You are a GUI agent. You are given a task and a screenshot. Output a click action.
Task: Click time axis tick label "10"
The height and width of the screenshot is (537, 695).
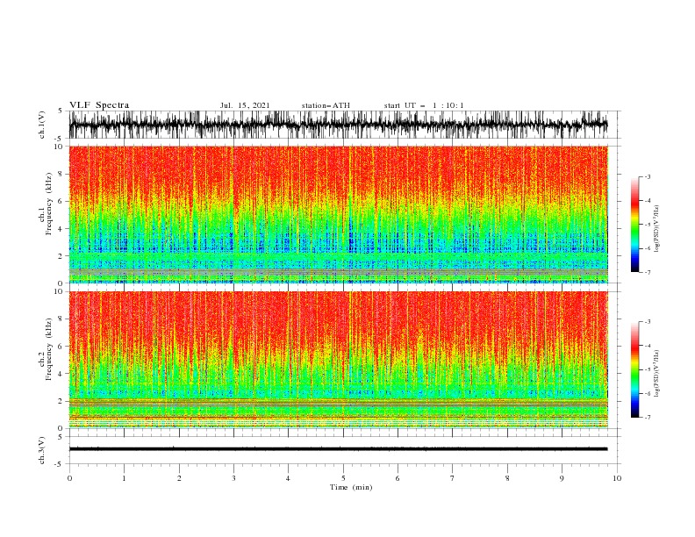click(x=617, y=478)
